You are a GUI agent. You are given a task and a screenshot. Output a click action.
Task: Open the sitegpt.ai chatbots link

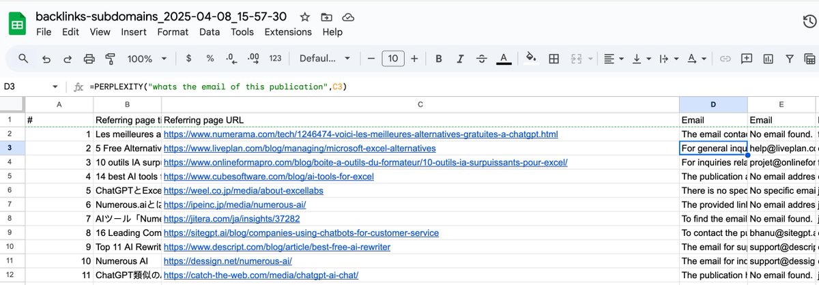(x=301, y=233)
